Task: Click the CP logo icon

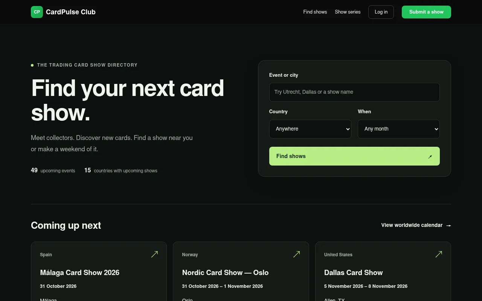Action: point(37,12)
